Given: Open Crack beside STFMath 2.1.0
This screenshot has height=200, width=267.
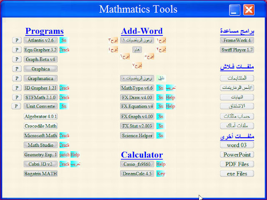Looking at the screenshot, I should point(64,97).
